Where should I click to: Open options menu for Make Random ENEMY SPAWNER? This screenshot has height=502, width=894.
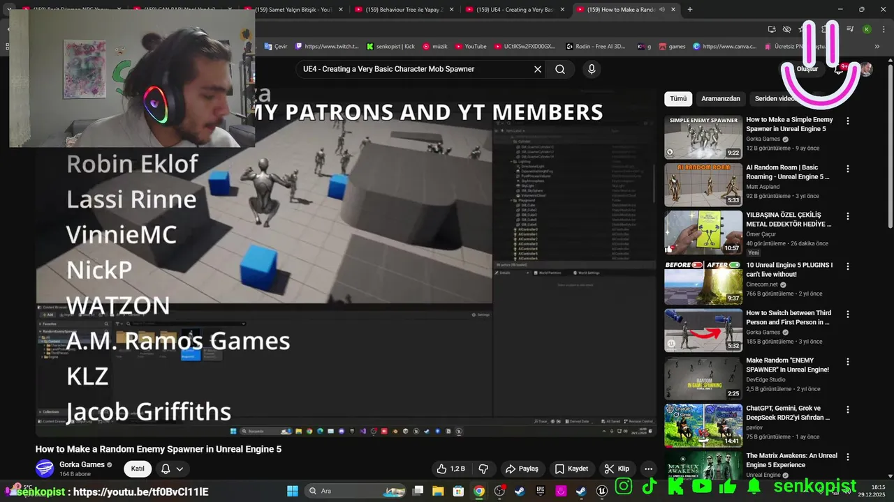coord(848,362)
